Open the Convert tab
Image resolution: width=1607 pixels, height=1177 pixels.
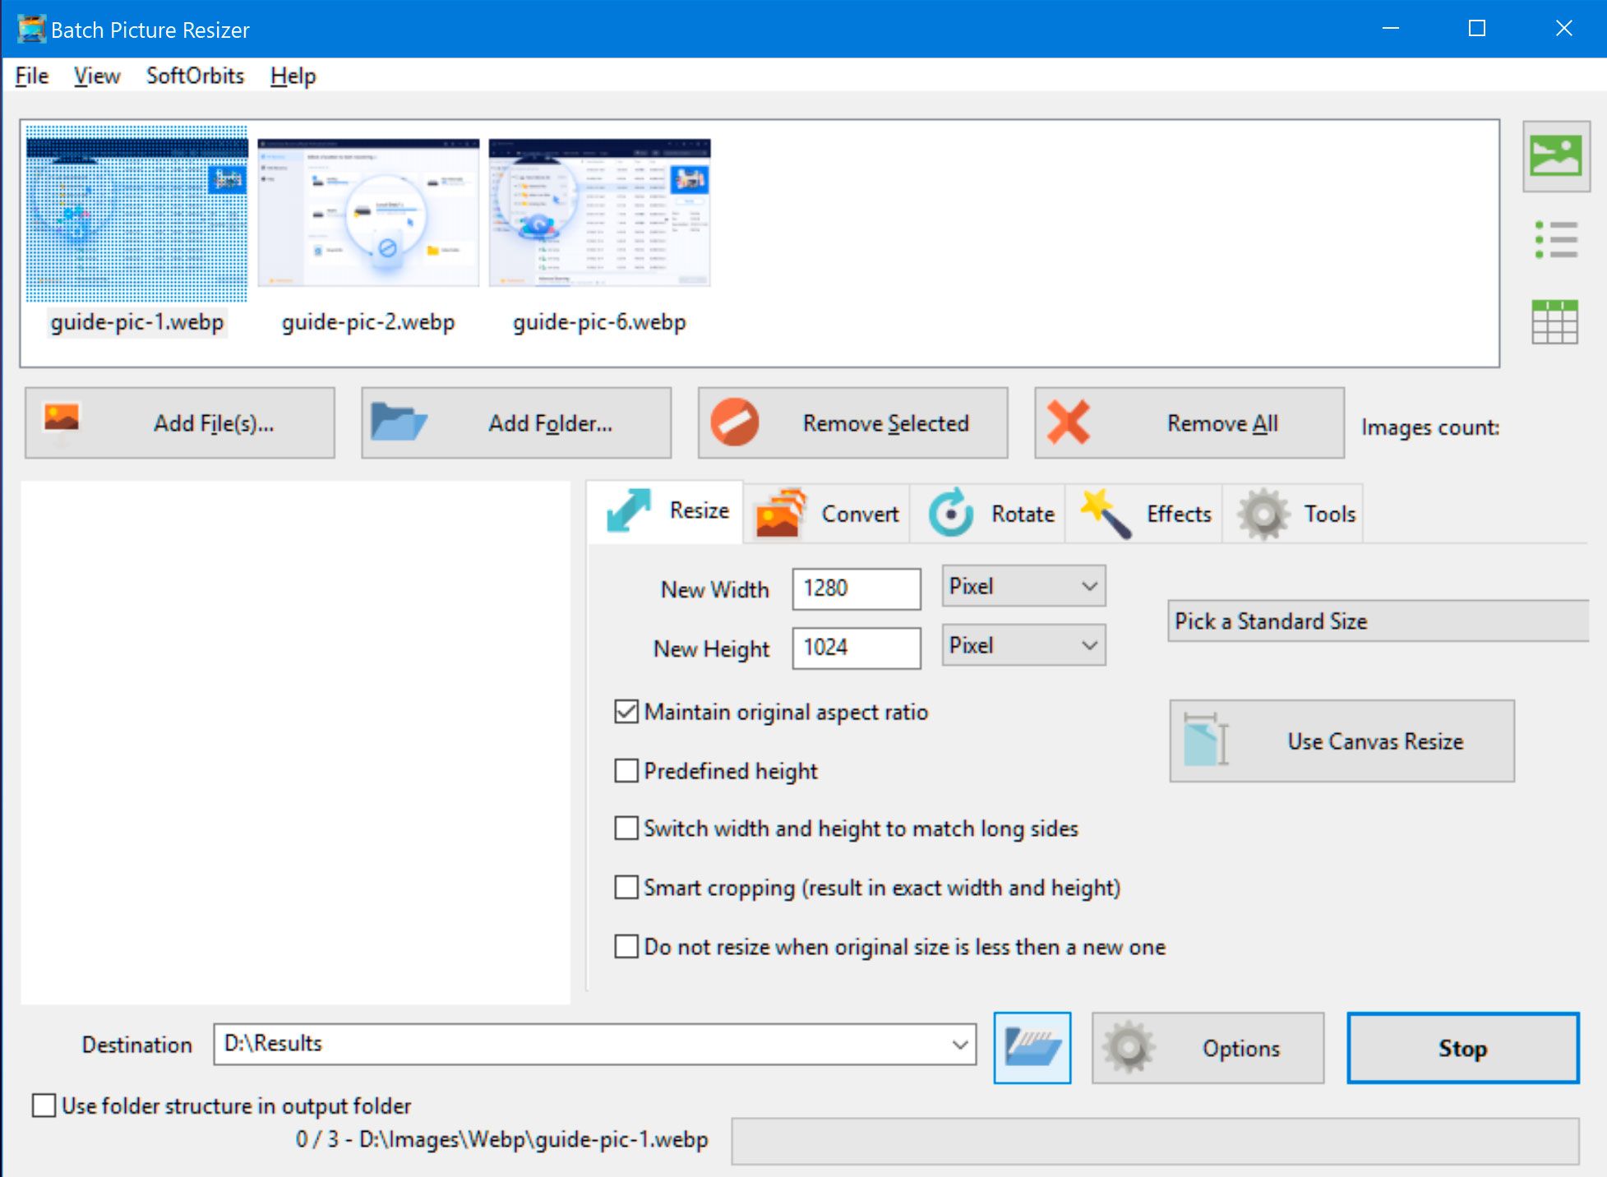coord(827,514)
